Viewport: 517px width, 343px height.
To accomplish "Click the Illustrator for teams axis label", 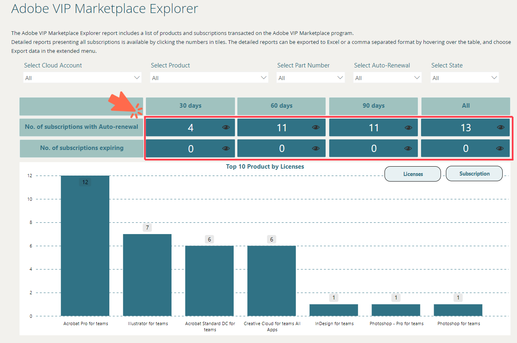I will (148, 324).
